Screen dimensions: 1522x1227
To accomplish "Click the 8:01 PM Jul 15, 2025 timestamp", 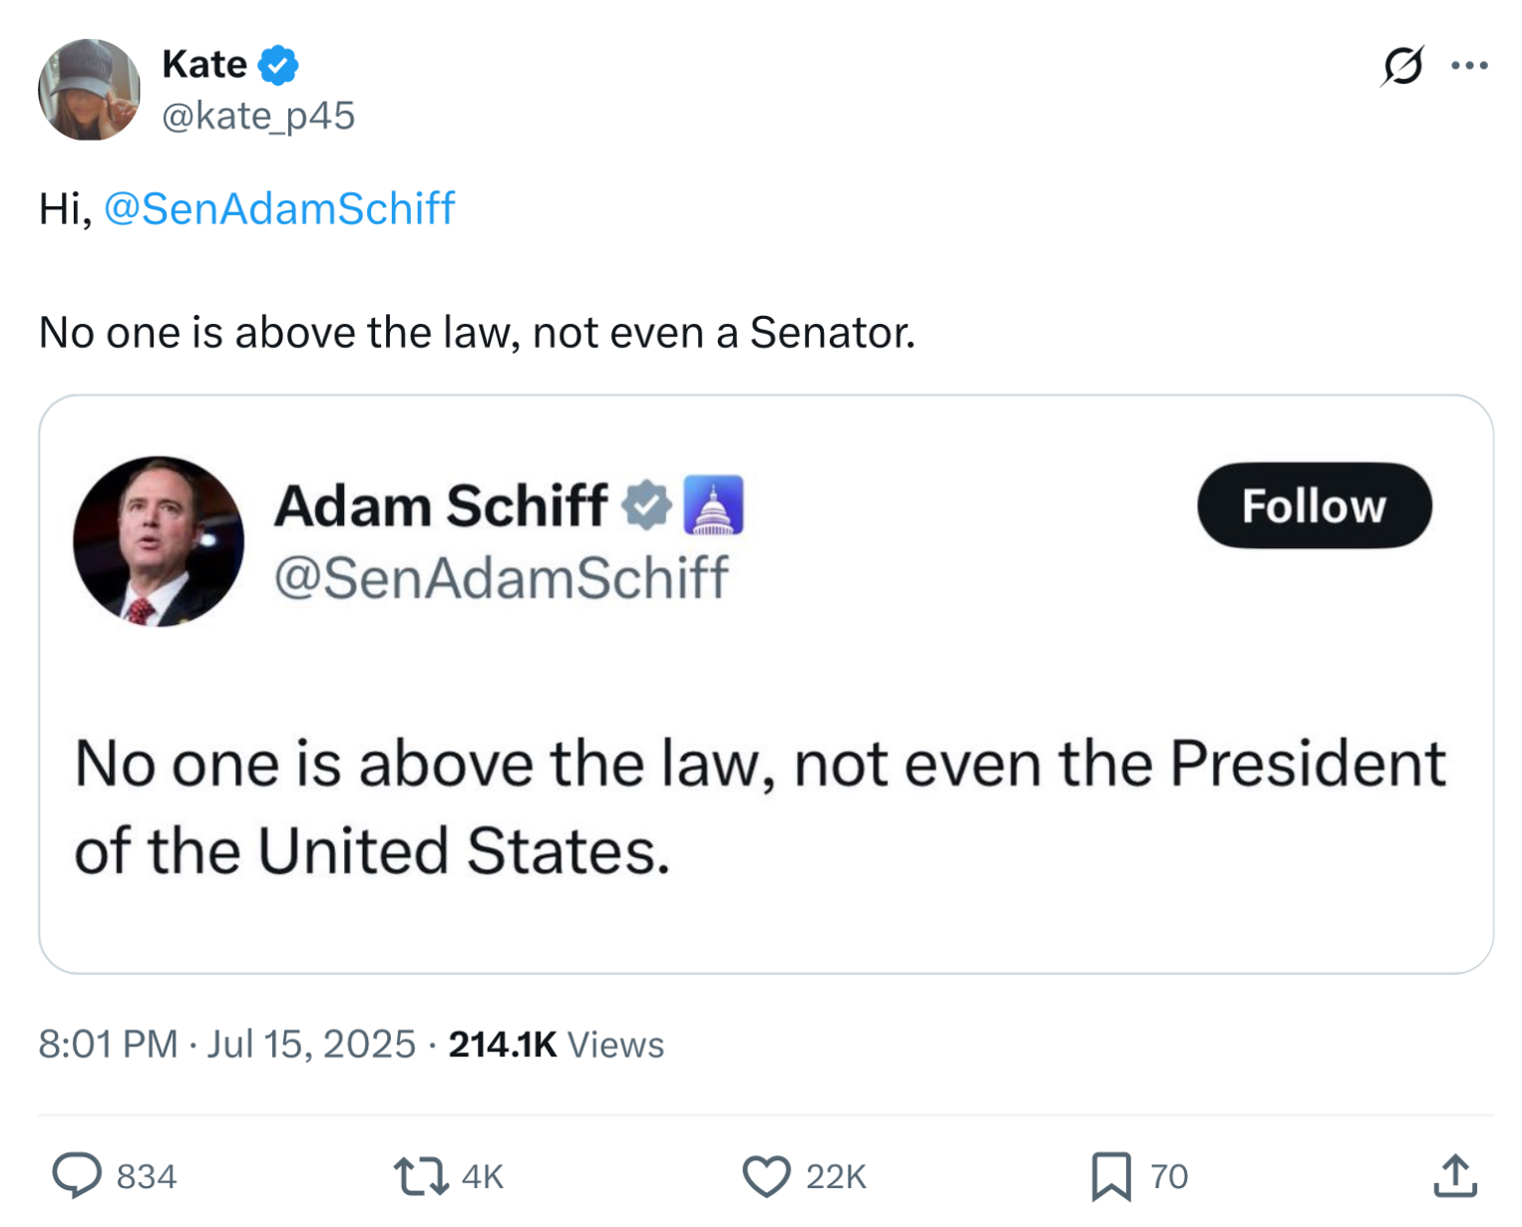I will [226, 1045].
